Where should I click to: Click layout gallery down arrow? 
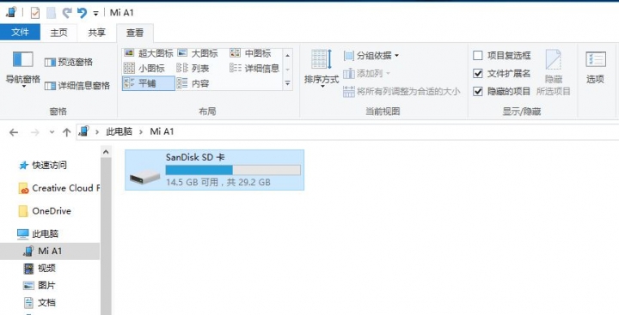pyautogui.click(x=288, y=70)
